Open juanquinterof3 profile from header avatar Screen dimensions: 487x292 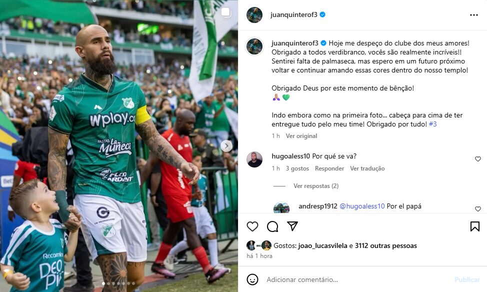point(254,15)
